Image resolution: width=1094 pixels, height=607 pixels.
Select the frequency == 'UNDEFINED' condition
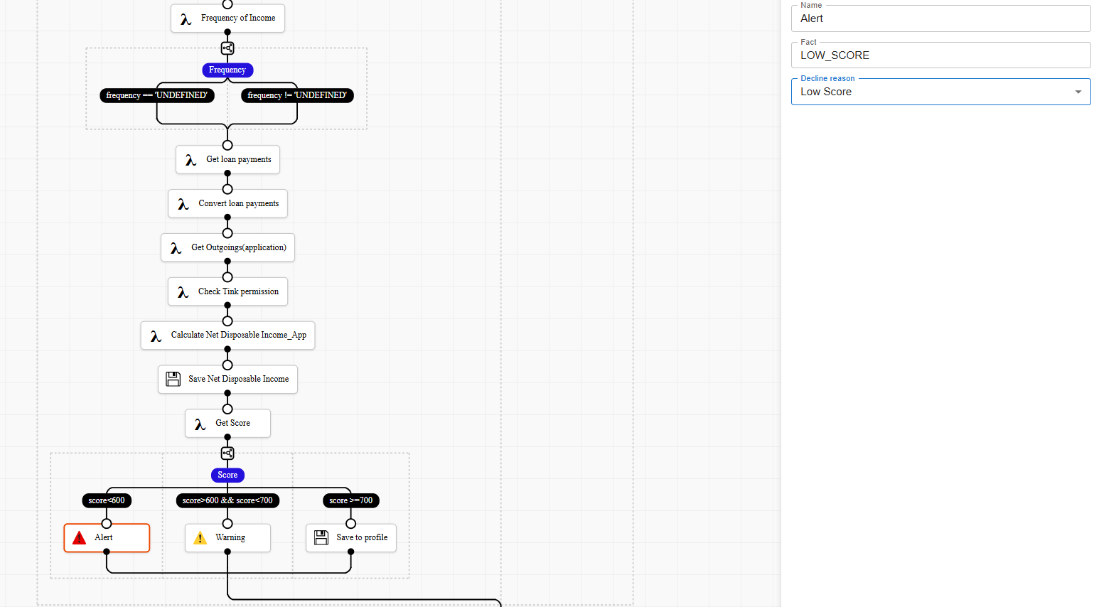(156, 95)
